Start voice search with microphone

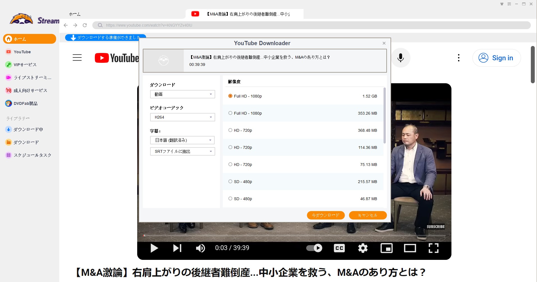click(x=401, y=58)
